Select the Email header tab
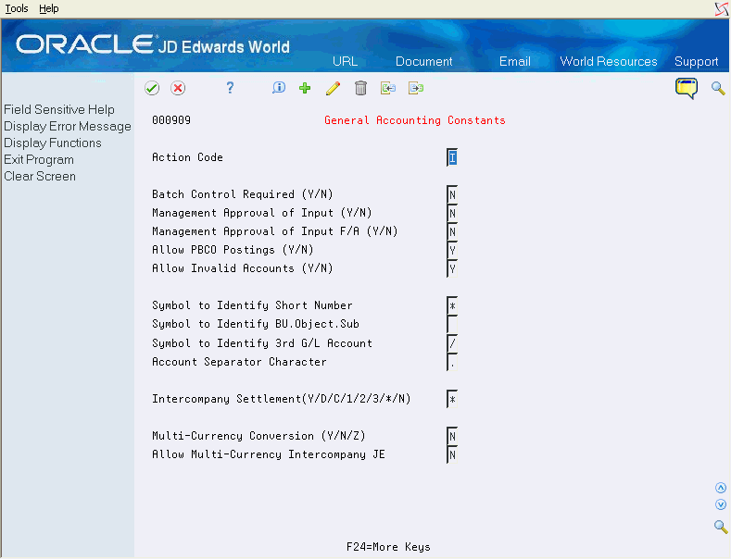731x559 pixels. click(x=515, y=61)
